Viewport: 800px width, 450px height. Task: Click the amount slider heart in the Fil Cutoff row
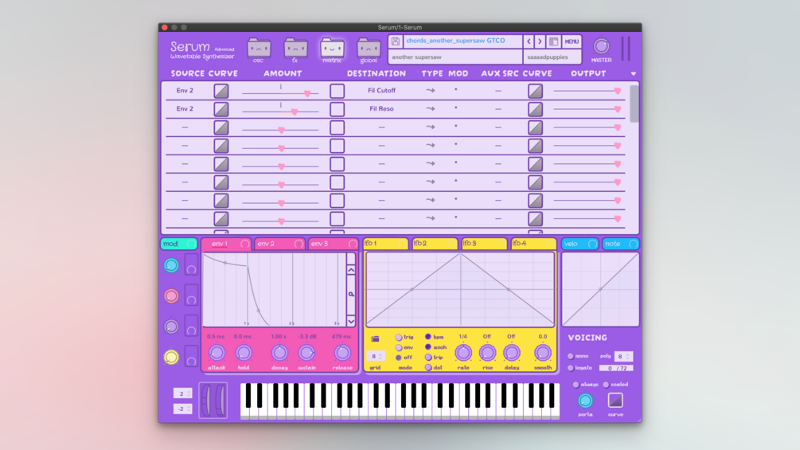[x=307, y=93]
